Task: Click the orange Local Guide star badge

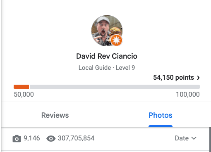Action: [117, 40]
